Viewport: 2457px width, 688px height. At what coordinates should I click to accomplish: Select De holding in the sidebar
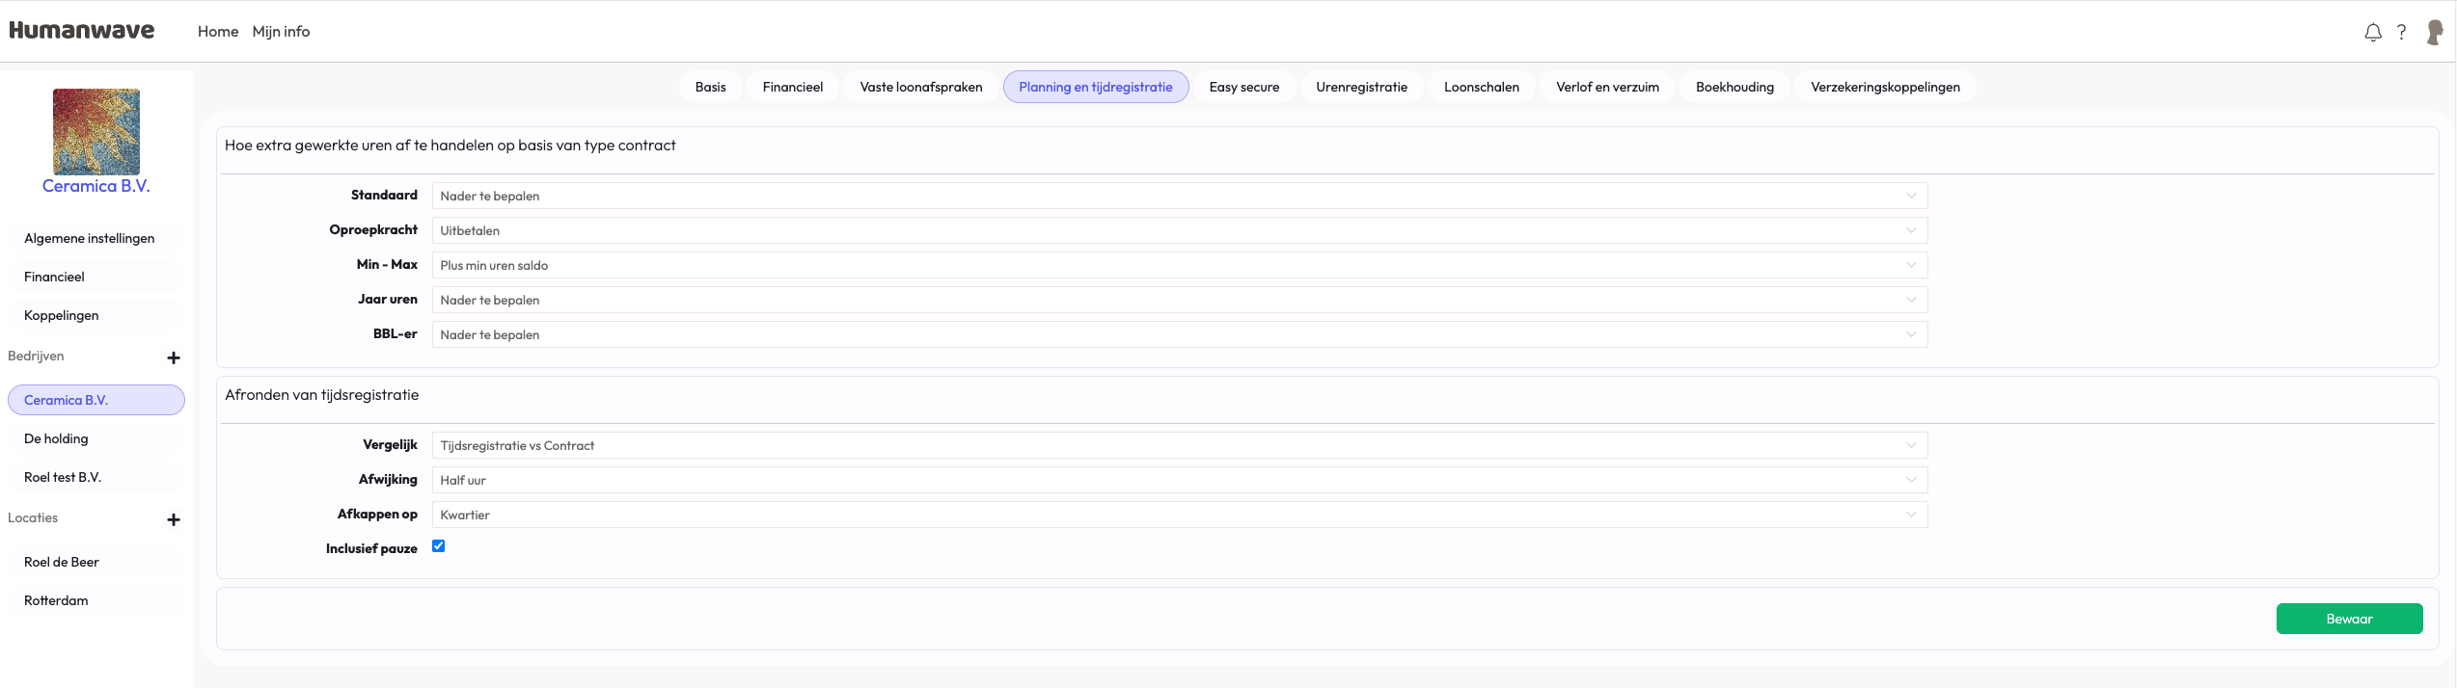point(56,438)
